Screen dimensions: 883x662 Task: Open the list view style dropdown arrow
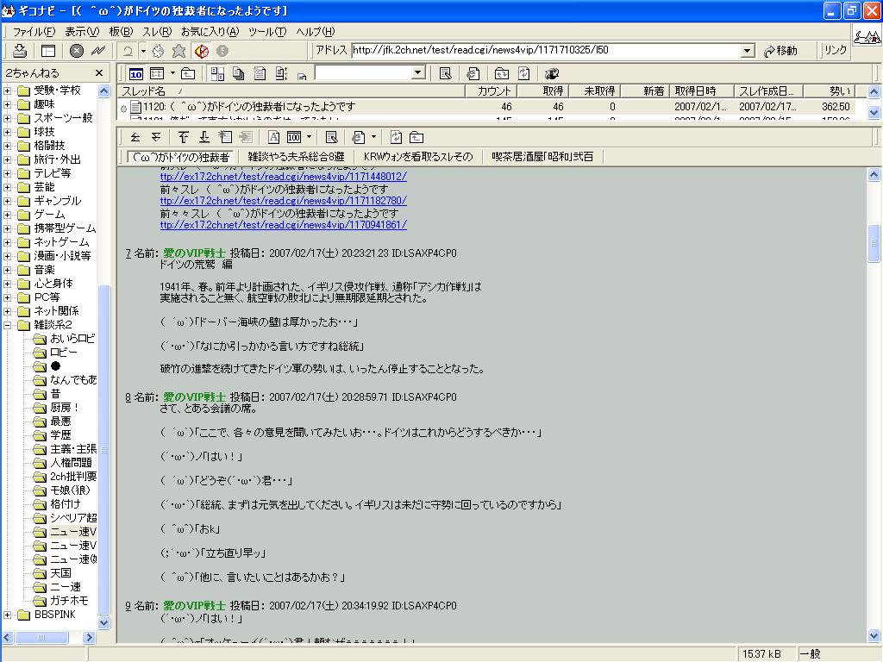[172, 74]
